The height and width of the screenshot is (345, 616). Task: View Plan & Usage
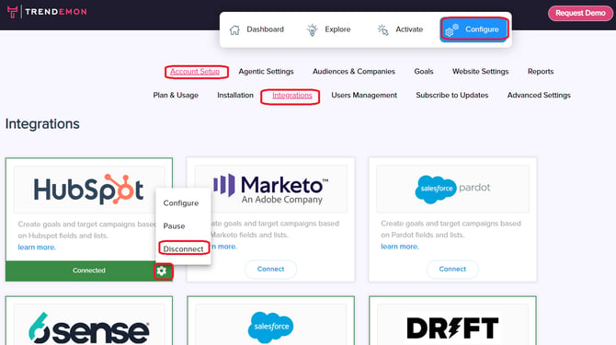tap(176, 95)
